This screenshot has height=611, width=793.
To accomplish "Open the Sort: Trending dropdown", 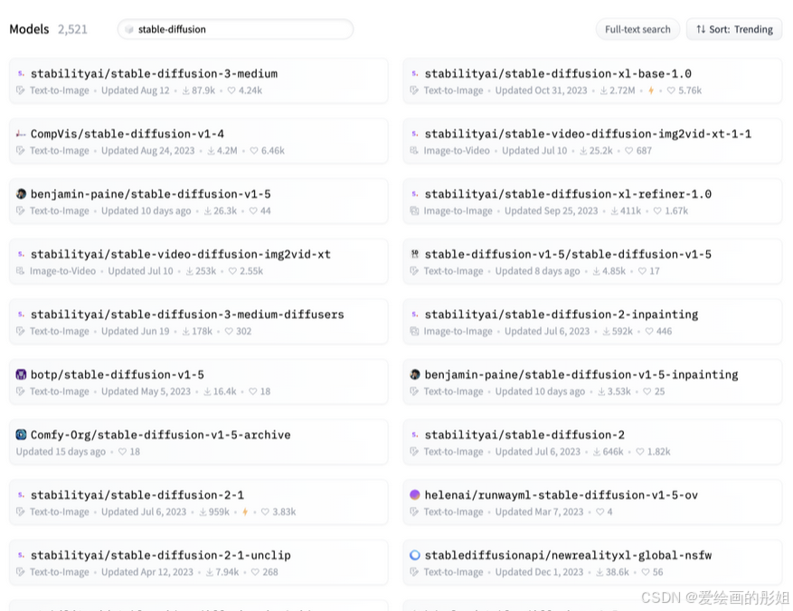I will coord(733,29).
